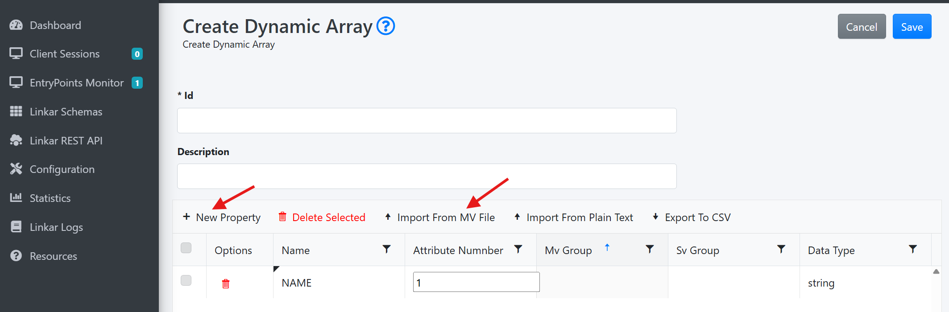Click the Mv Group sort arrow icon
The height and width of the screenshot is (312, 949).
coord(607,247)
